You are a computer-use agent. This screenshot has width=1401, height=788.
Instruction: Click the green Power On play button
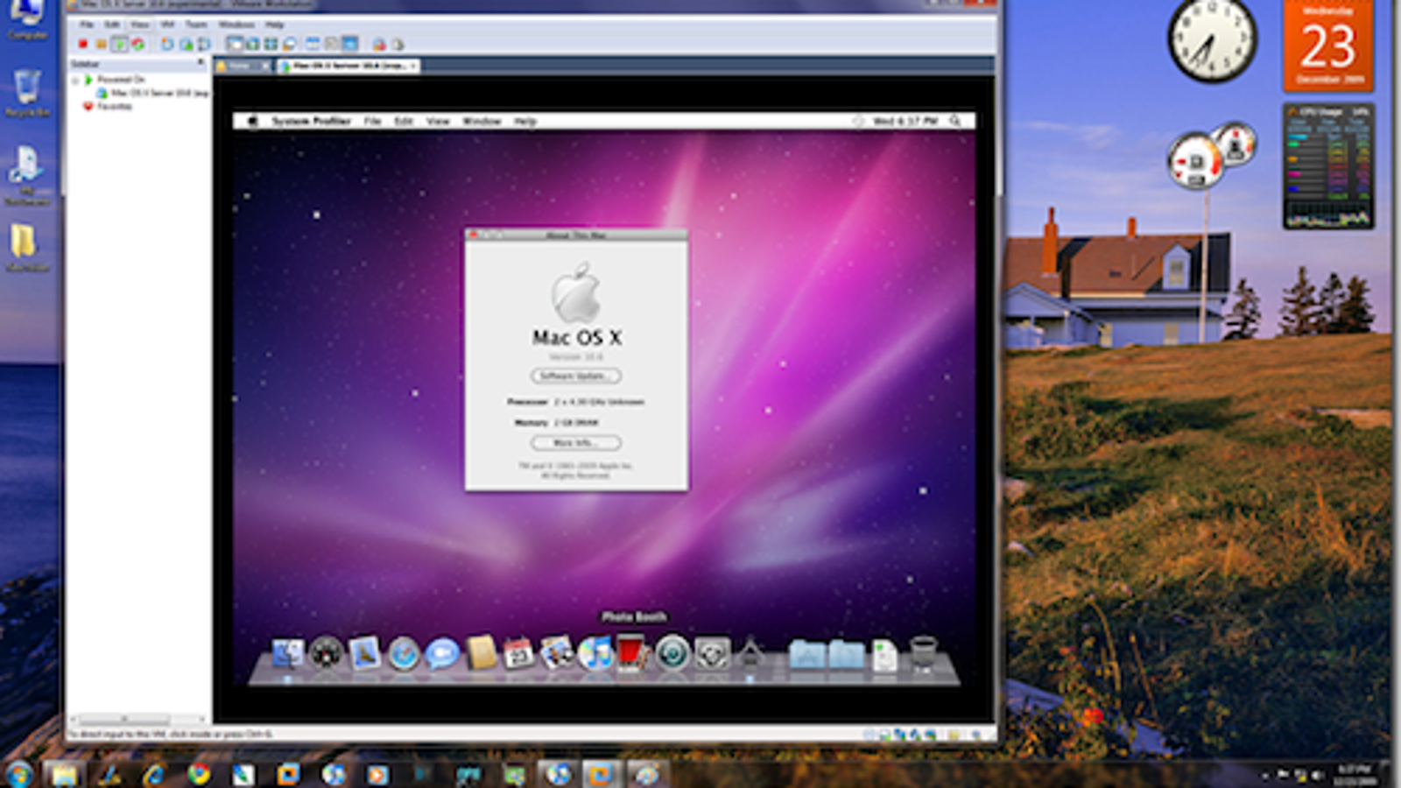pos(119,44)
